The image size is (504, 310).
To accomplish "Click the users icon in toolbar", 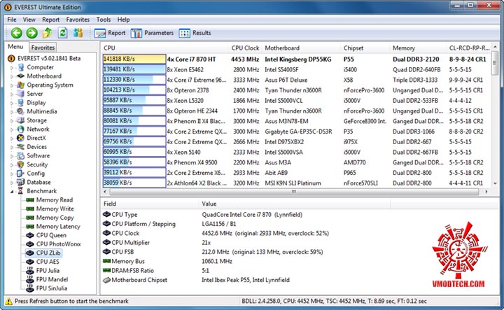I will (x=78, y=33).
